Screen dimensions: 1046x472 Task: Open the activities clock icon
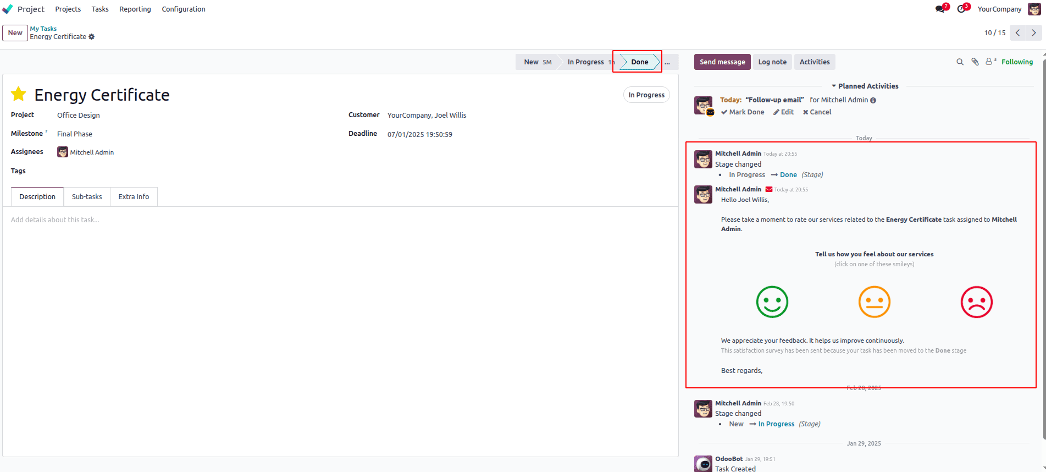[x=961, y=9]
